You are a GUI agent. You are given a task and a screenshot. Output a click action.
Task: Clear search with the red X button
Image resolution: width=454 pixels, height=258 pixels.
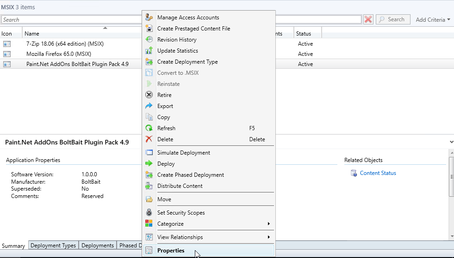[368, 19]
